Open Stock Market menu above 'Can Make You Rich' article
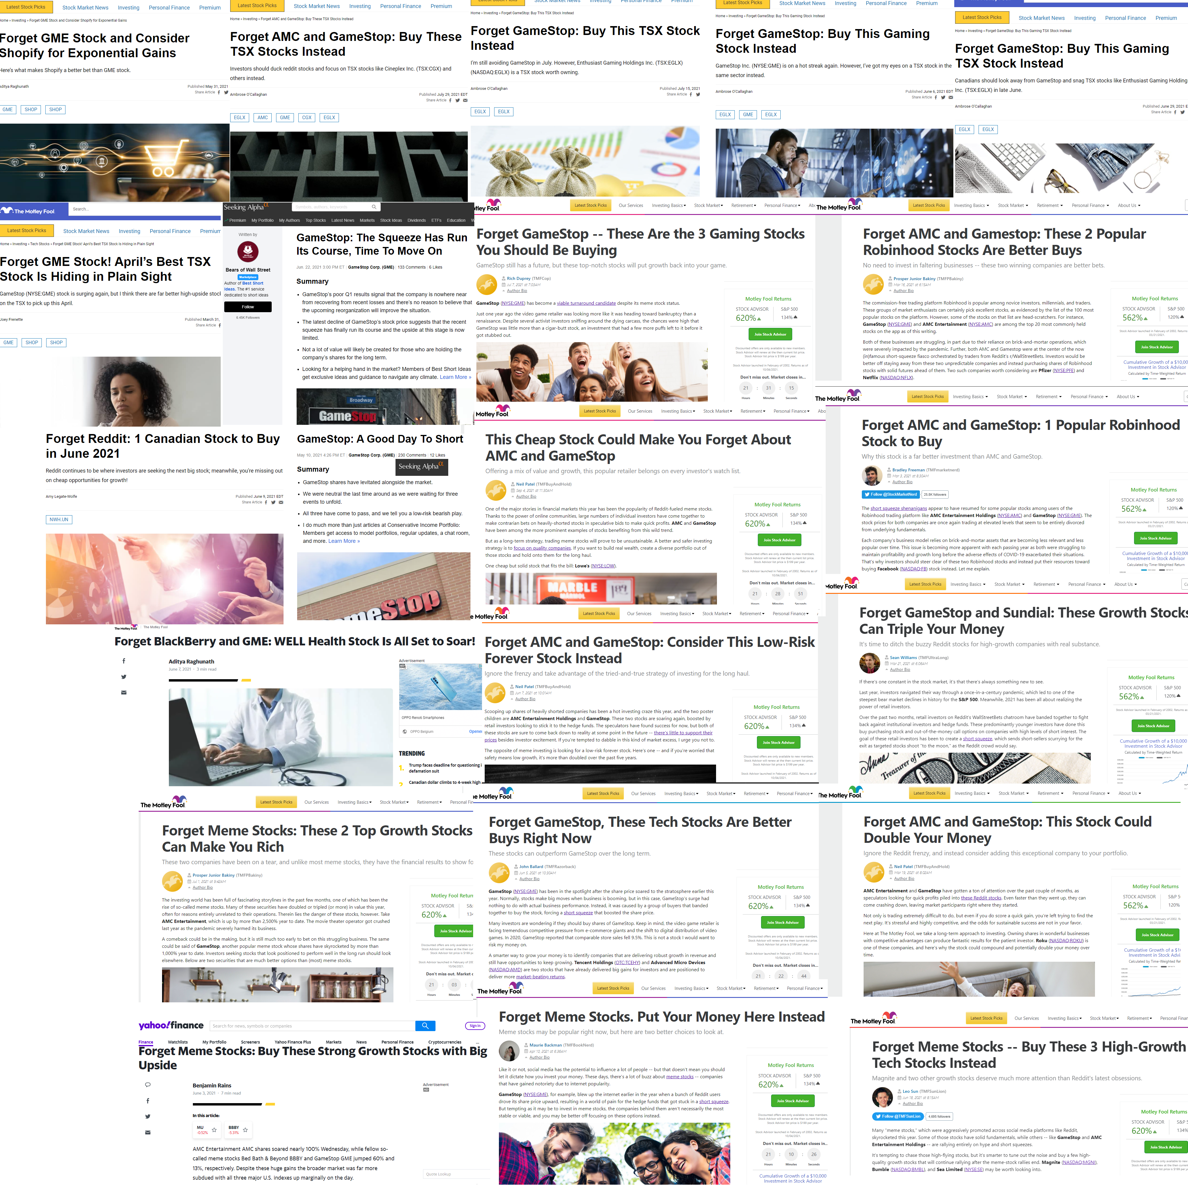Viewport: 1188px width, 1190px height. [393, 802]
